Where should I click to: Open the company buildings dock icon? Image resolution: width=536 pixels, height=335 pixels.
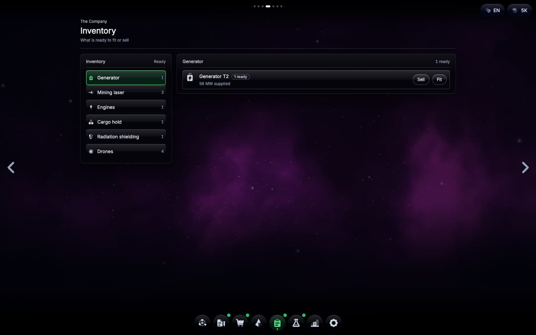click(315, 323)
